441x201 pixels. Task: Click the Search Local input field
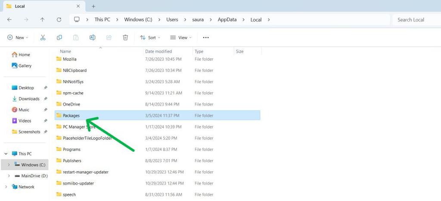[x=416, y=20]
